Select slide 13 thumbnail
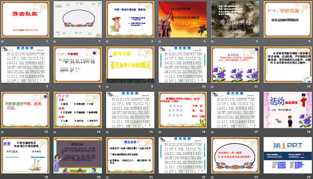The image size is (313, 179). pos(25,110)
